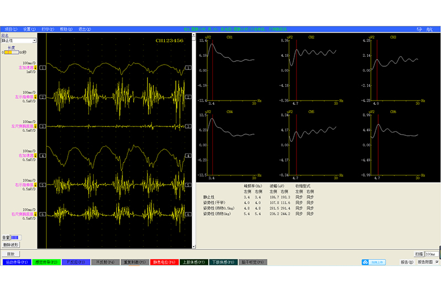The image size is (441, 292).
Task: Click the yellow arrow icon beside 右加速器
Action: coord(35,156)
